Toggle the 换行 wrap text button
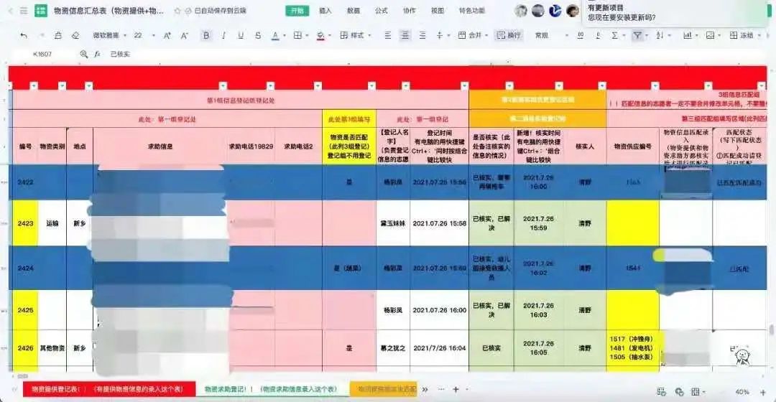This screenshot has width=776, height=402. (x=509, y=36)
